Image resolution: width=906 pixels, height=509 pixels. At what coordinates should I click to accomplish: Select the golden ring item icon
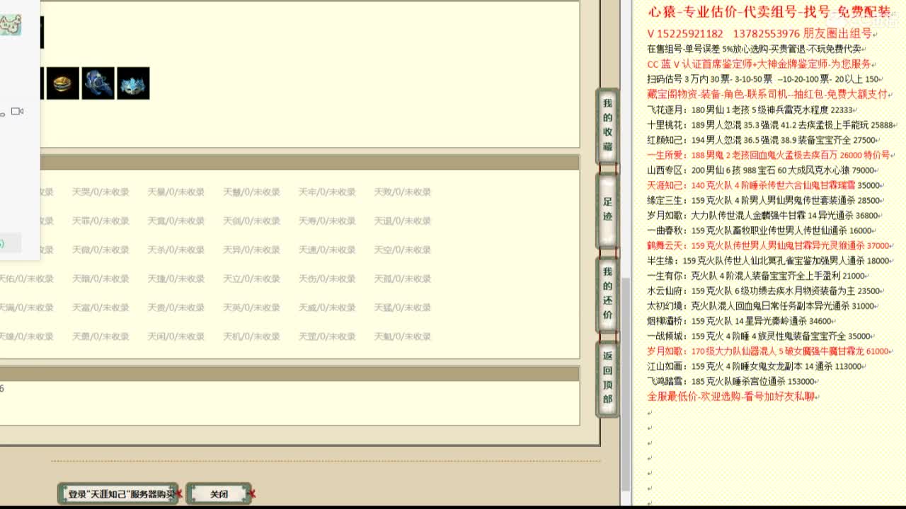pyautogui.click(x=63, y=83)
